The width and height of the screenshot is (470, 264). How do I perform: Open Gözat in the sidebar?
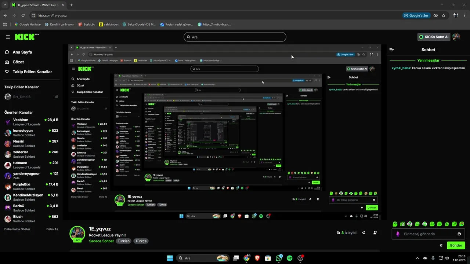click(x=14, y=62)
